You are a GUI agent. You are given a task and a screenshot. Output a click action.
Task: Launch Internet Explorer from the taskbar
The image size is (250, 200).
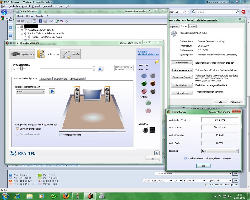tap(18, 196)
